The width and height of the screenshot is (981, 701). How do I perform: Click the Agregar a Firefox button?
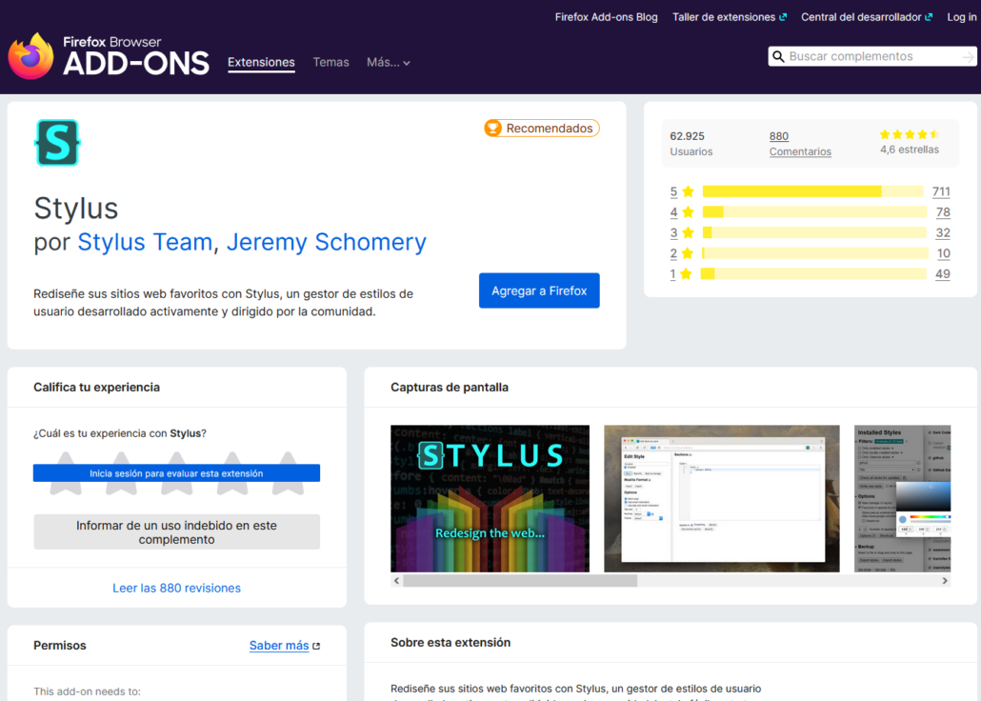[539, 290]
